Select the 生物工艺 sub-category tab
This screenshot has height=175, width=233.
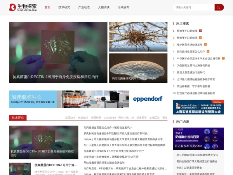pos(155,117)
